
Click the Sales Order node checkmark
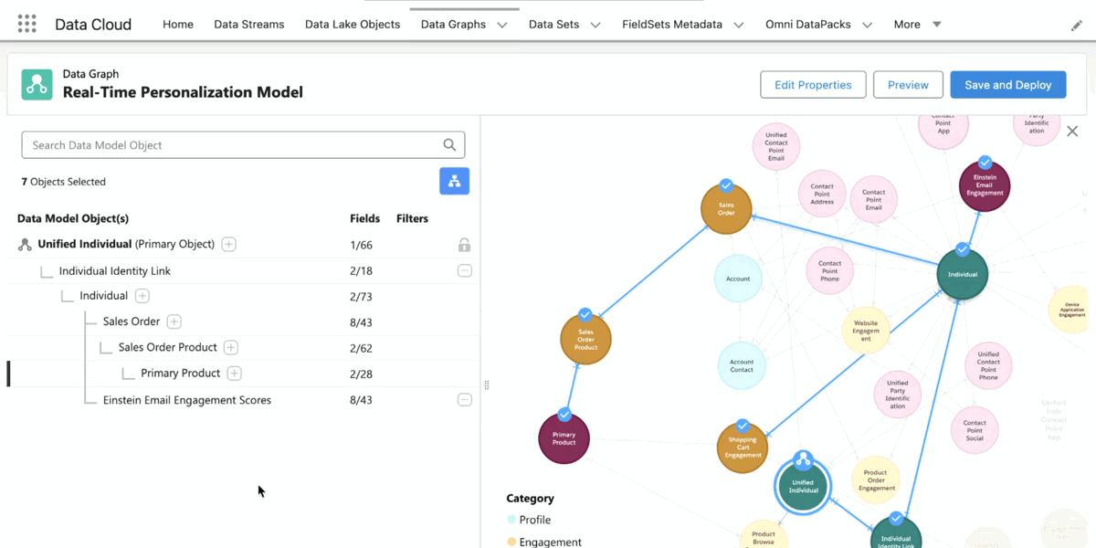pyautogui.click(x=726, y=184)
